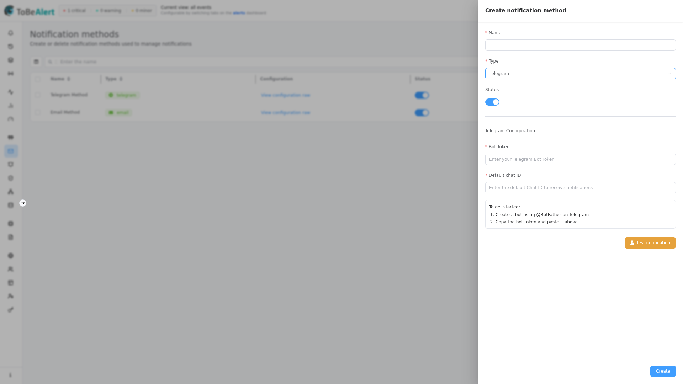Viewport: 683px width, 384px height.
Task: Open the Type dropdown showing Telegram
Action: (x=580, y=74)
